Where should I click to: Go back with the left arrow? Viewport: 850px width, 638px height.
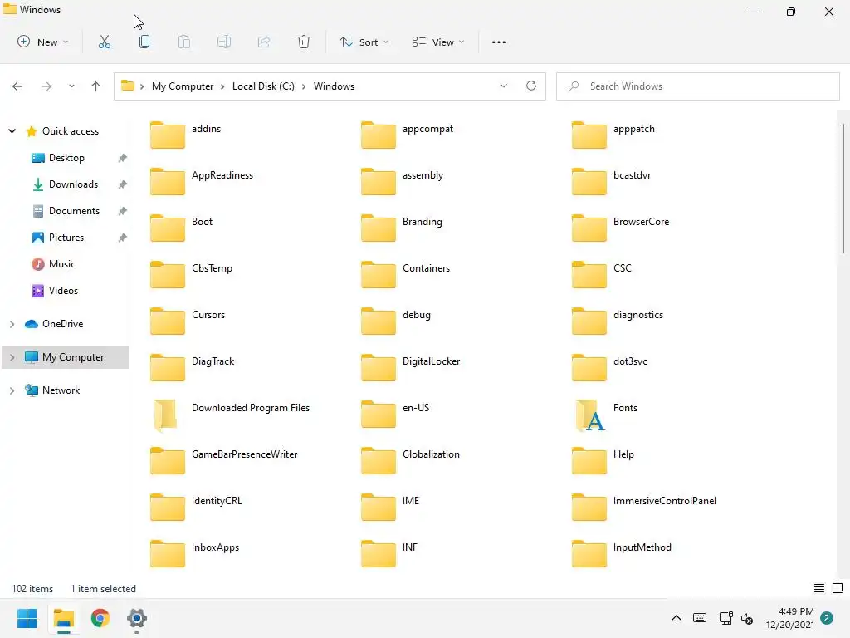point(17,86)
